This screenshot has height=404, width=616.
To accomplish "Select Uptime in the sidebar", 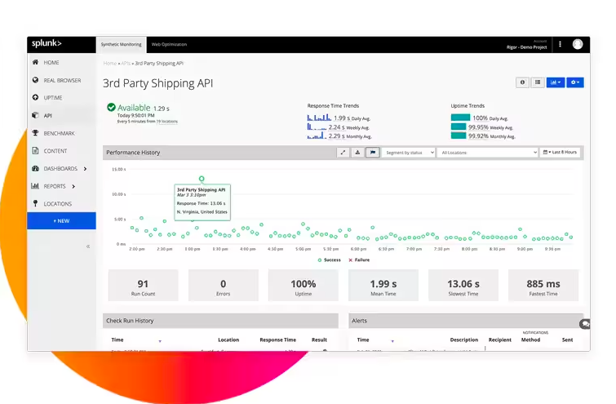I will [53, 98].
